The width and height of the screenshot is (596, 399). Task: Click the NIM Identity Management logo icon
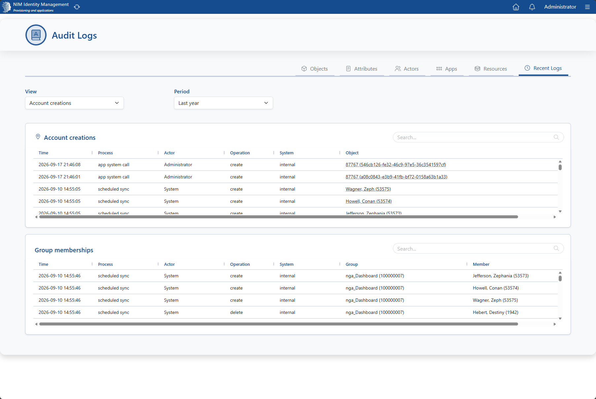point(6,7)
